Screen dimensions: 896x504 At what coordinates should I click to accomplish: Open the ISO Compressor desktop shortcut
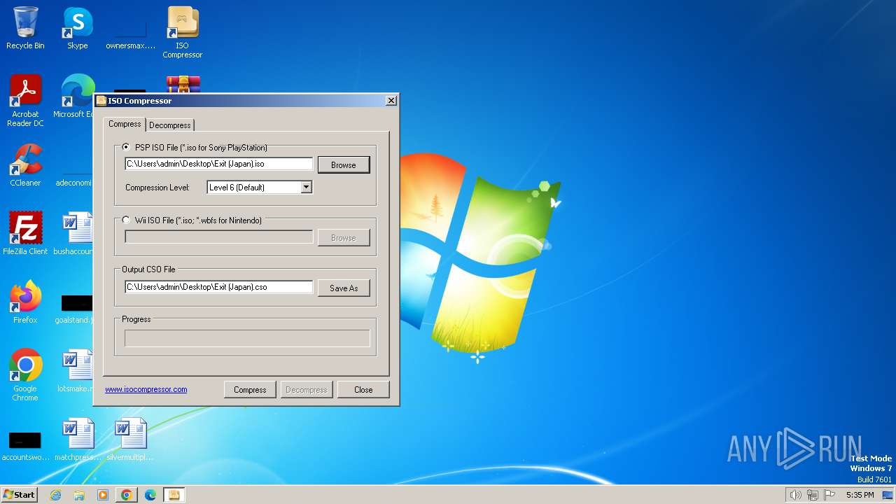pos(183,32)
